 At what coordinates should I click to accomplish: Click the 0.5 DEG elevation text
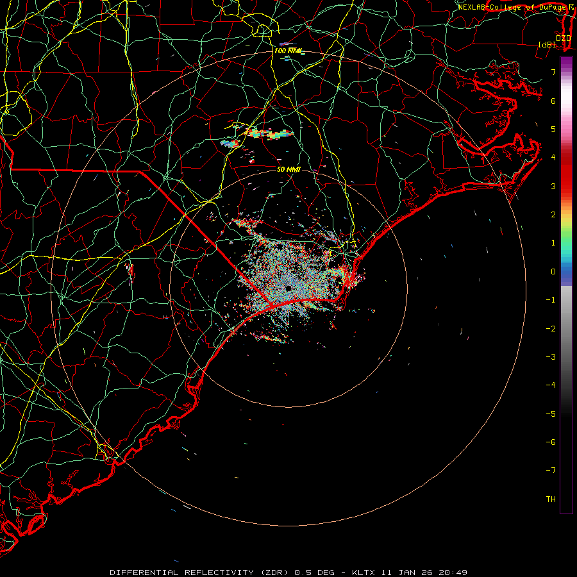point(315,573)
